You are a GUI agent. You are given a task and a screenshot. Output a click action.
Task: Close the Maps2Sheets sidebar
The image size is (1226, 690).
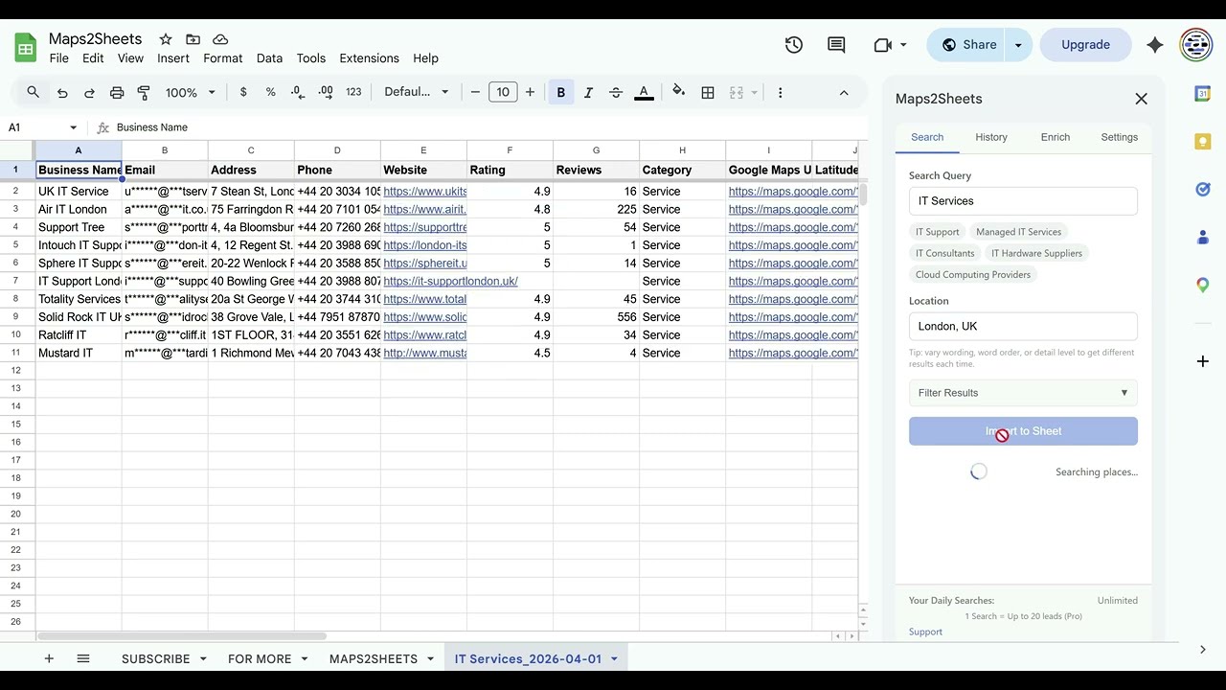(x=1141, y=99)
